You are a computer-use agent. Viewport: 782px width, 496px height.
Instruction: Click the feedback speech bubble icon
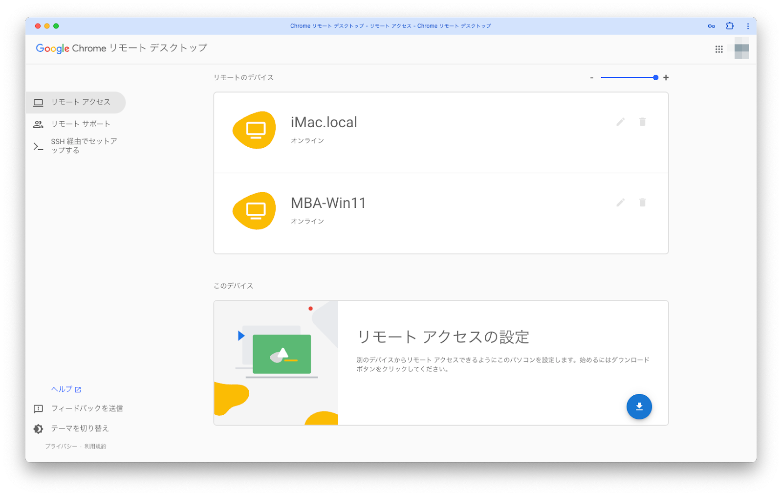click(38, 409)
